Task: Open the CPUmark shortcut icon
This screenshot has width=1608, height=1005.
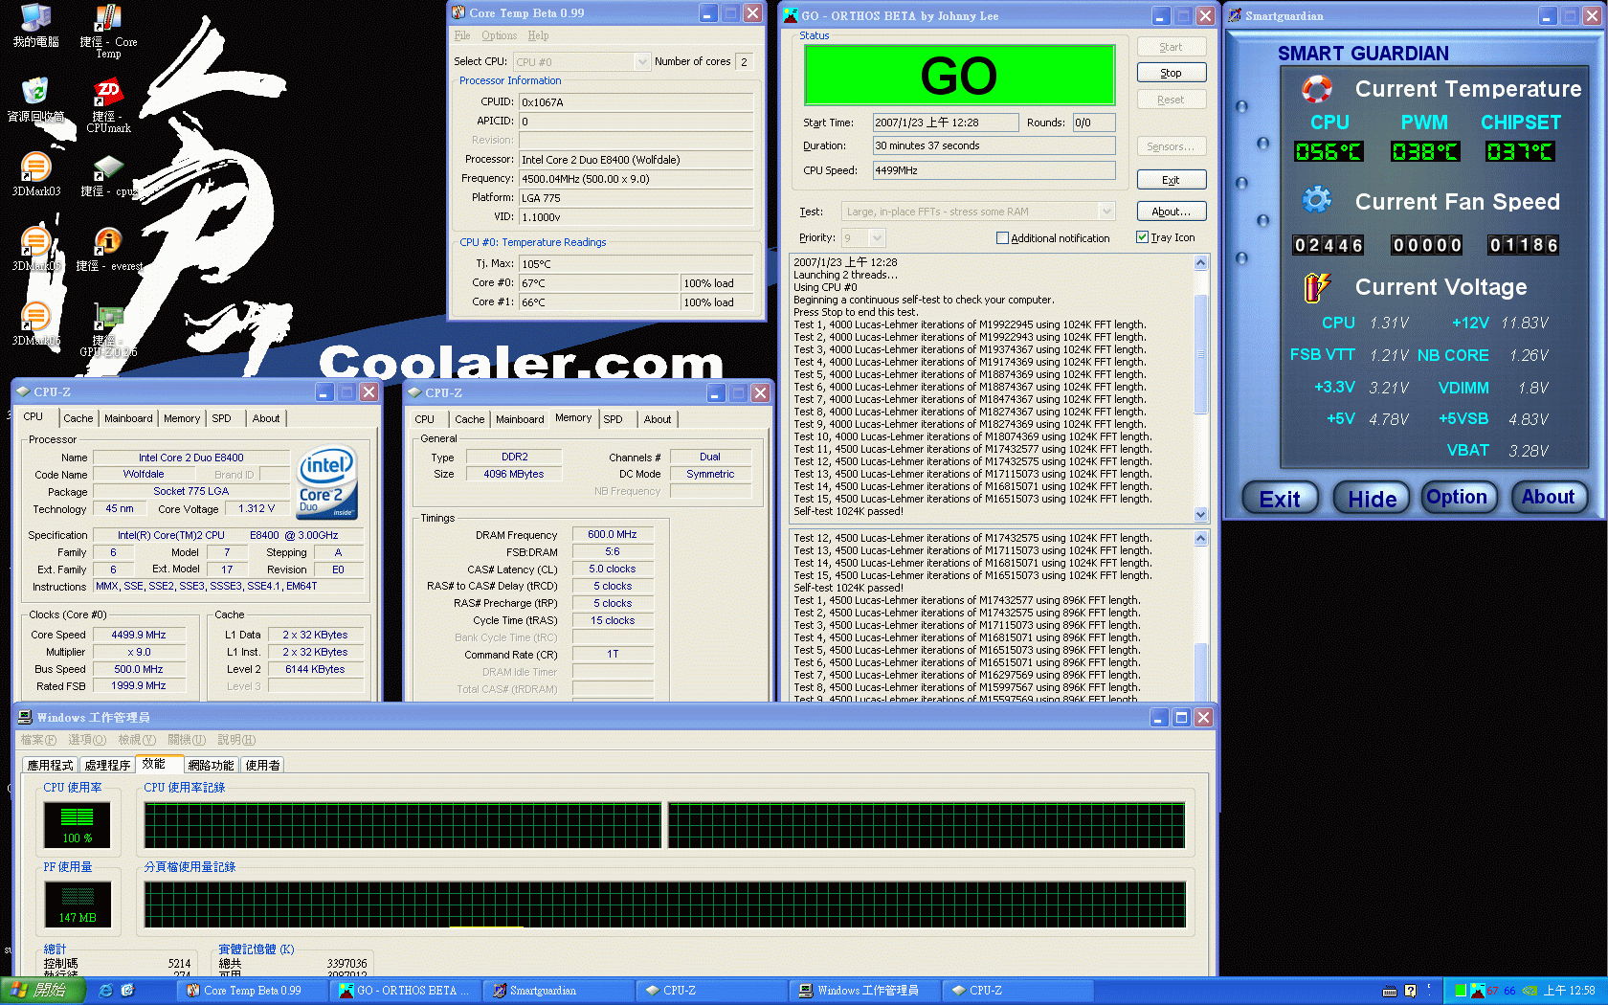Action: coord(108,94)
